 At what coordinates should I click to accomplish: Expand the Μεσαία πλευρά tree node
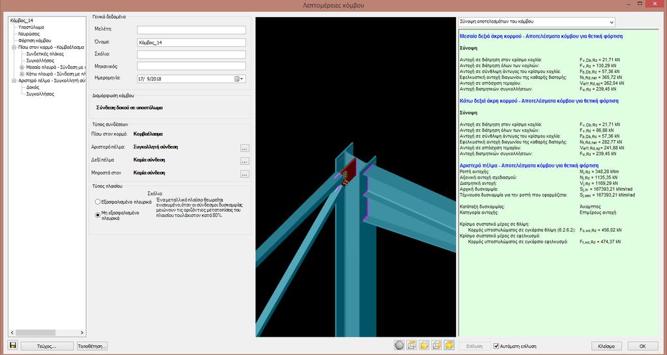click(21, 67)
